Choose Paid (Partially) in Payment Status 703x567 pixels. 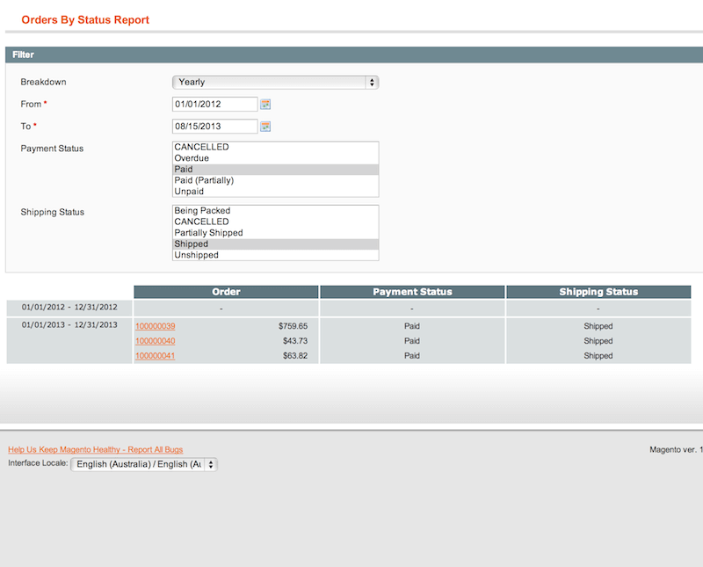click(204, 180)
